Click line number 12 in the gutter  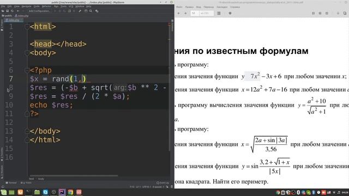pyautogui.click(x=9, y=122)
